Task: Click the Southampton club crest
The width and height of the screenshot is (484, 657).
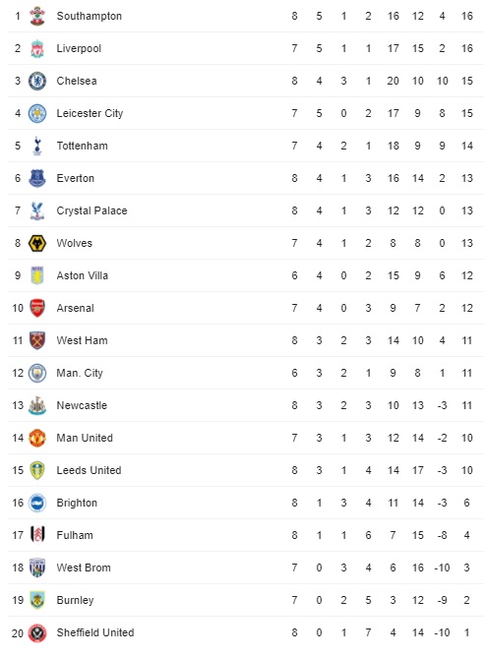Action: click(36, 16)
